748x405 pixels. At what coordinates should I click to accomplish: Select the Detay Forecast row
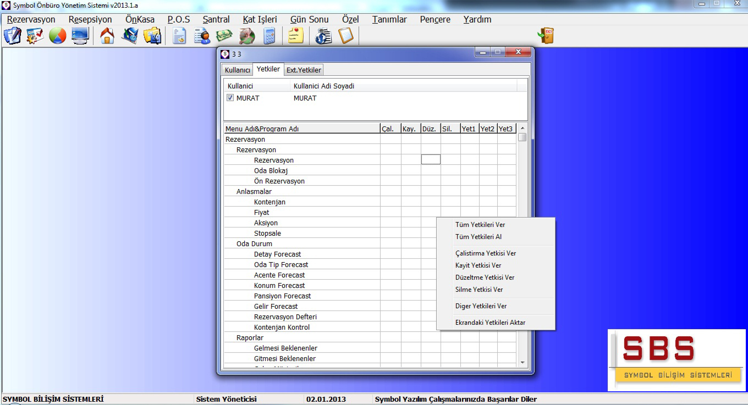pyautogui.click(x=370, y=254)
